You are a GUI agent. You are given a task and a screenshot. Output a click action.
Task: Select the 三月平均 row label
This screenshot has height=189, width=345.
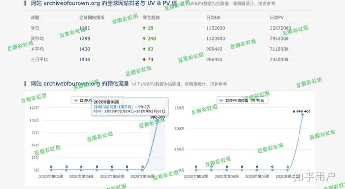point(39,59)
